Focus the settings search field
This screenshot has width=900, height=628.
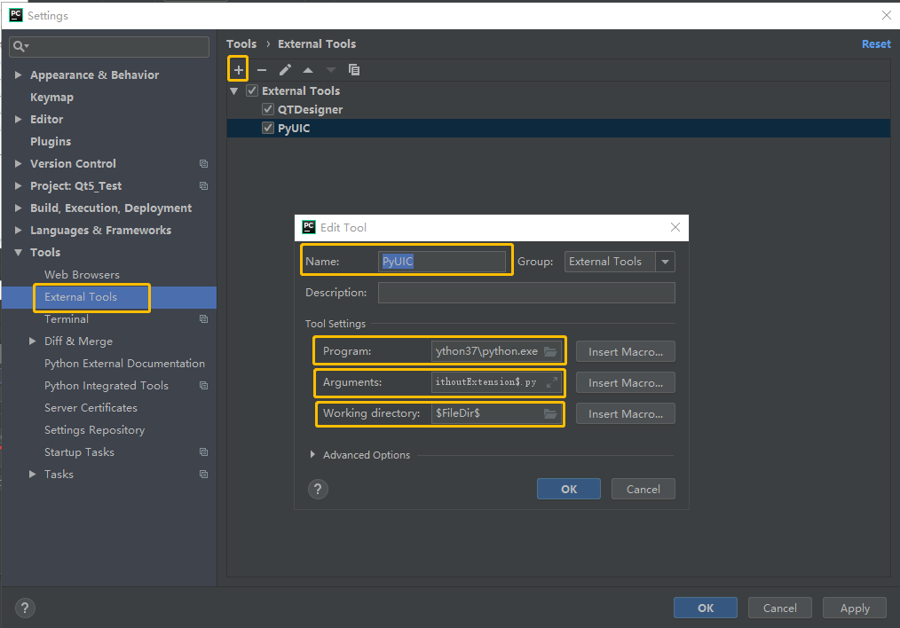109,46
